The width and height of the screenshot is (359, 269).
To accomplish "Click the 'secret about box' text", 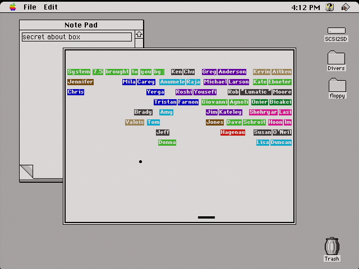I will 51,37.
